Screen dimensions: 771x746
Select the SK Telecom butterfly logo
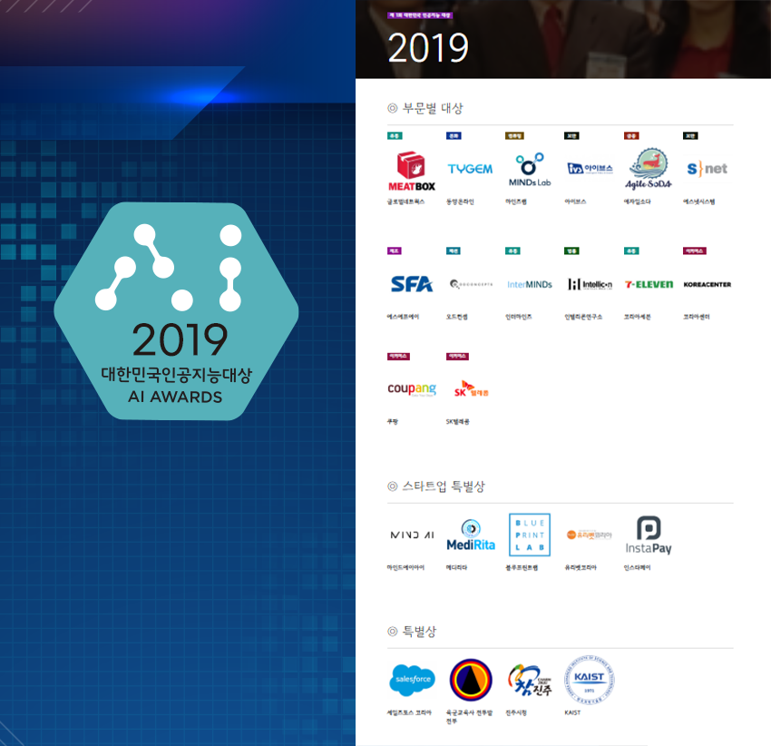click(x=470, y=389)
